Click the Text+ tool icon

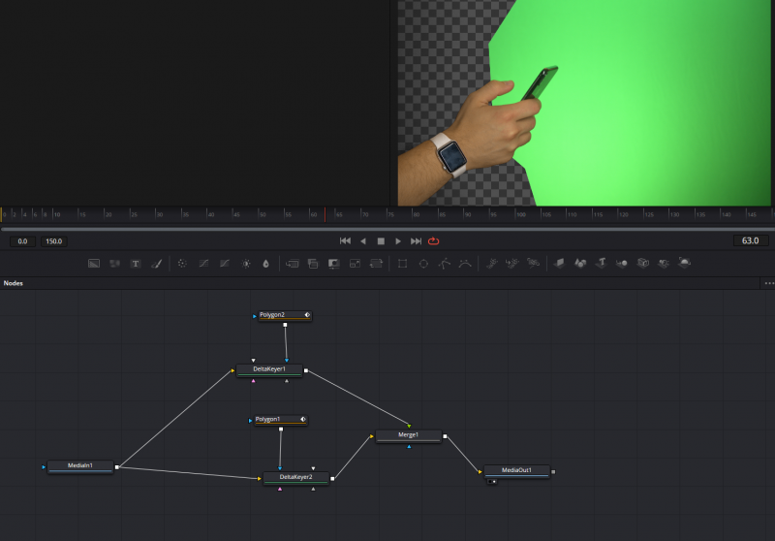coord(135,263)
